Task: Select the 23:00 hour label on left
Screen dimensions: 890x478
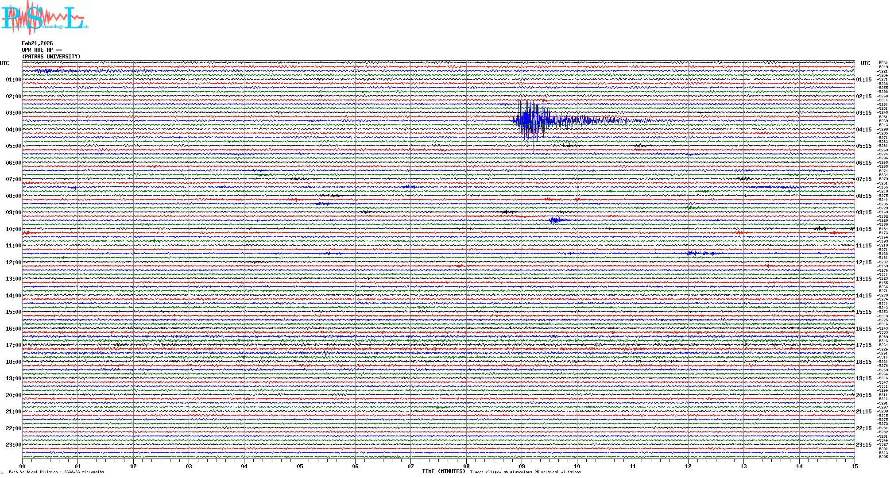Action: 13,445
